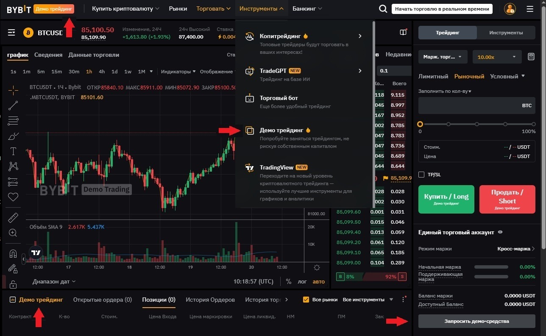Open the 10.00x leverage dropdown
Viewport: 546px width, 336px height.
[x=497, y=57]
